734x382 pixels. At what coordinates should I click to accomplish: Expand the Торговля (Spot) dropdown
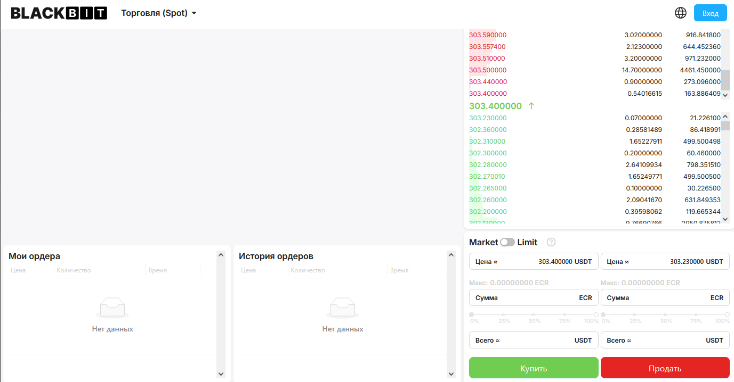pyautogui.click(x=159, y=13)
